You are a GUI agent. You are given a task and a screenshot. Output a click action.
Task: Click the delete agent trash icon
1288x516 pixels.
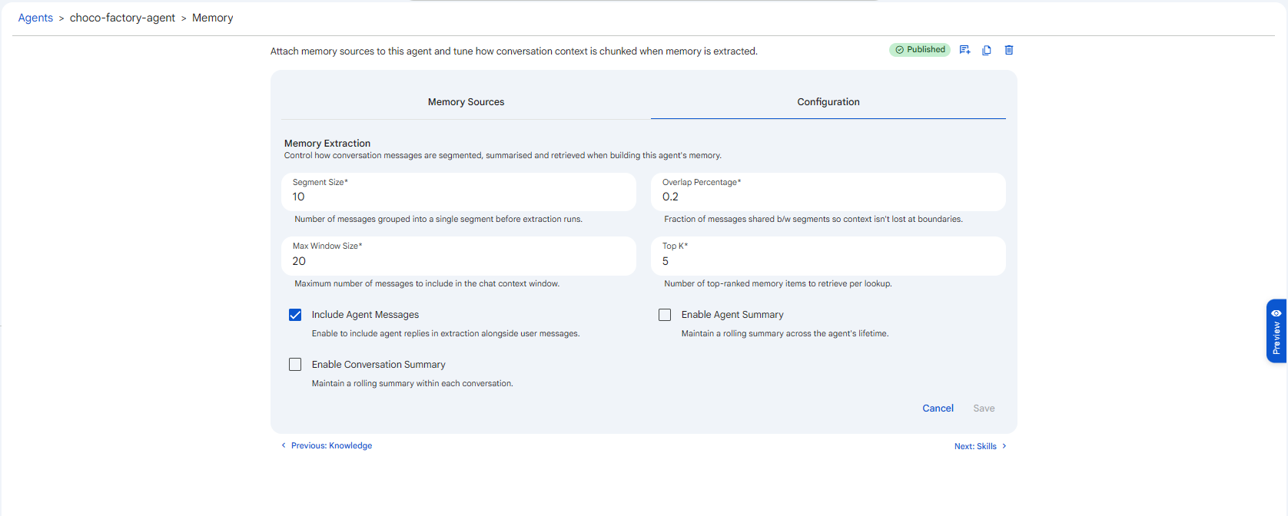(x=1009, y=50)
